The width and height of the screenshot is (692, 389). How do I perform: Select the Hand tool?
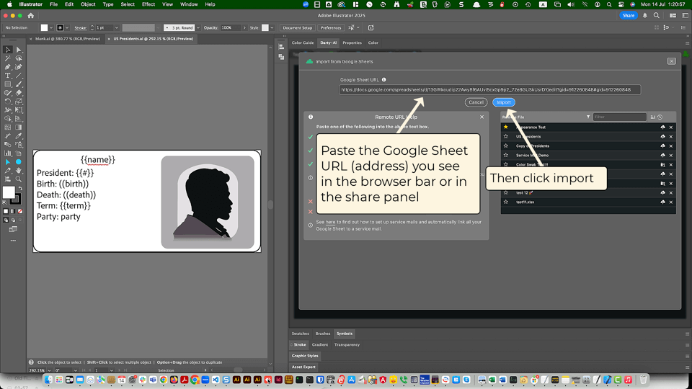pos(19,170)
